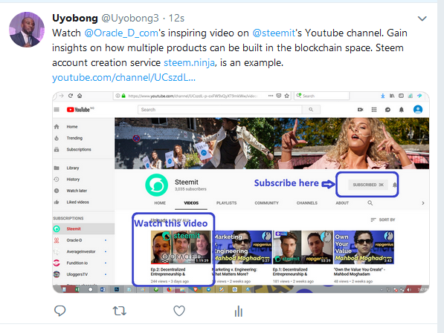Toggle channel notification bell beside SUBSCRIBED

pyautogui.click(x=395, y=185)
